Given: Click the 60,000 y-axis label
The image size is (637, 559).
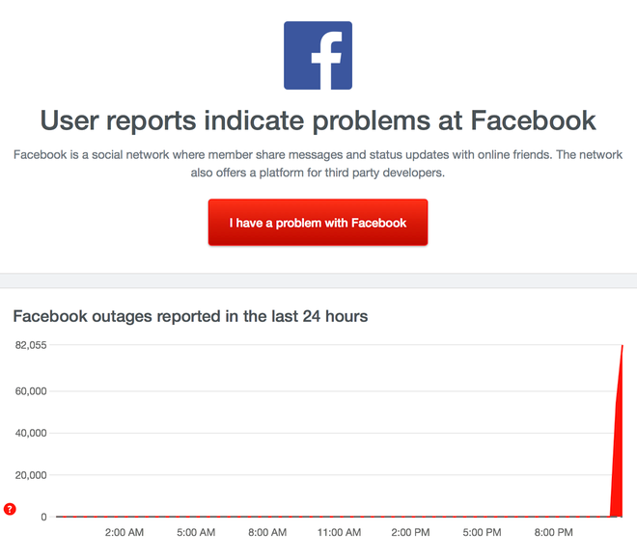Looking at the screenshot, I should (x=31, y=391).
